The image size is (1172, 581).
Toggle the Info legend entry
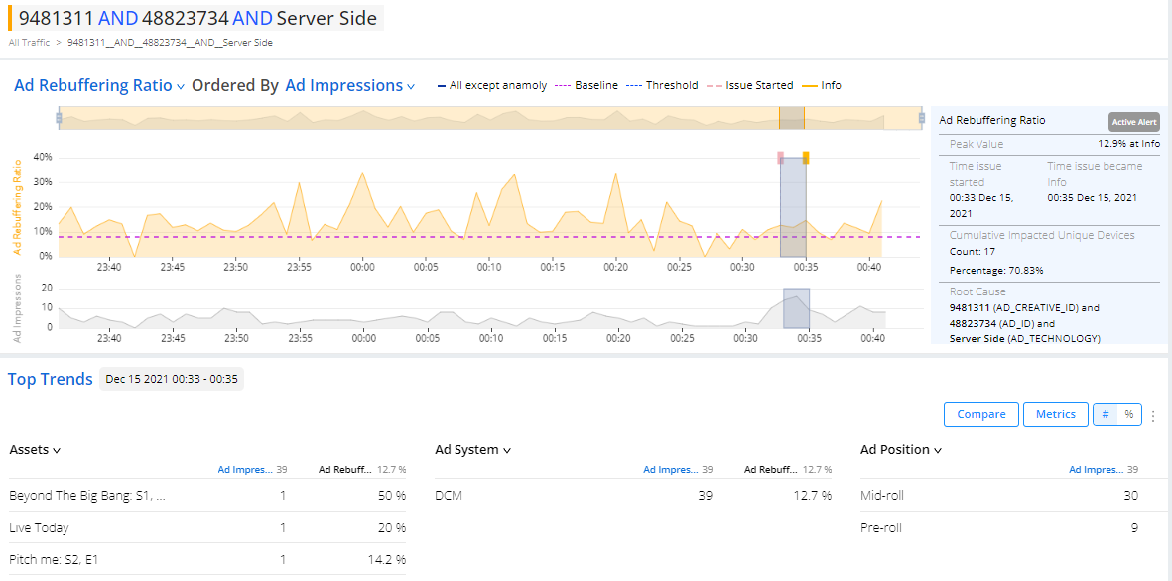[821, 86]
